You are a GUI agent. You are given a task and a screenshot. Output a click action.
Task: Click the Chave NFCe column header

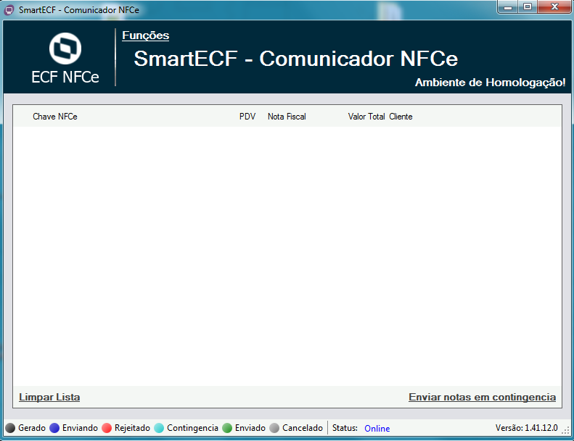55,117
